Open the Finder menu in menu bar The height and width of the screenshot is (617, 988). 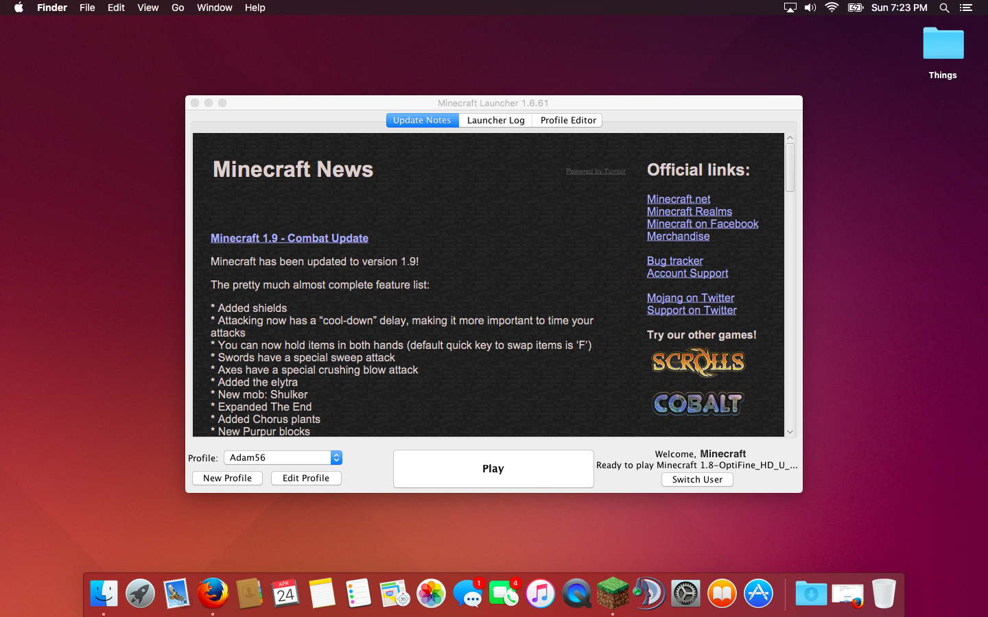(x=52, y=8)
